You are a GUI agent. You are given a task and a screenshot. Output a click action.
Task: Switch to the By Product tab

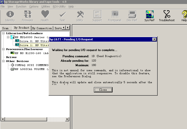click(22, 28)
